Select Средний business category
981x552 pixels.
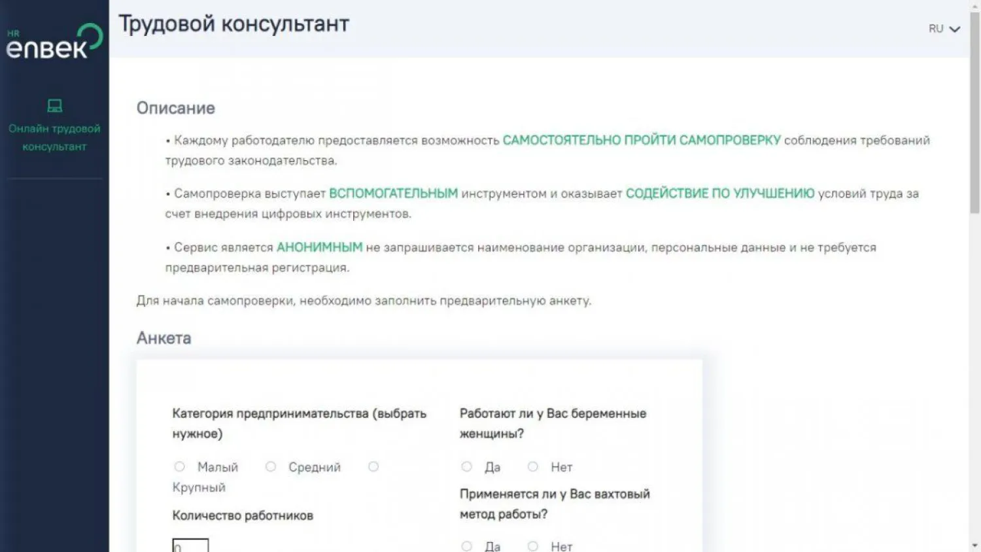point(271,466)
